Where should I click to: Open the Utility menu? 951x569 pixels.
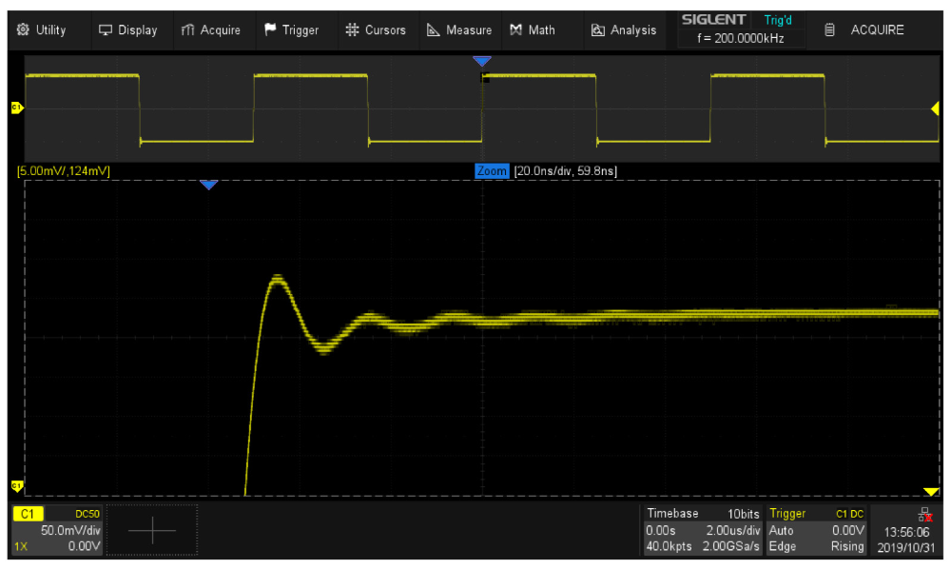42,29
